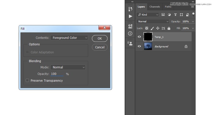Click the lock transparent pixels icon
This screenshot has height=115, width=214.
147,28
